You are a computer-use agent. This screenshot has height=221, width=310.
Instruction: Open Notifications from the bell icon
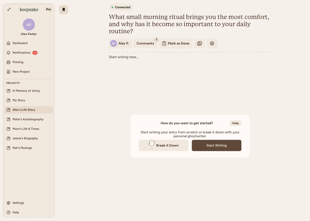pyautogui.click(x=9, y=53)
